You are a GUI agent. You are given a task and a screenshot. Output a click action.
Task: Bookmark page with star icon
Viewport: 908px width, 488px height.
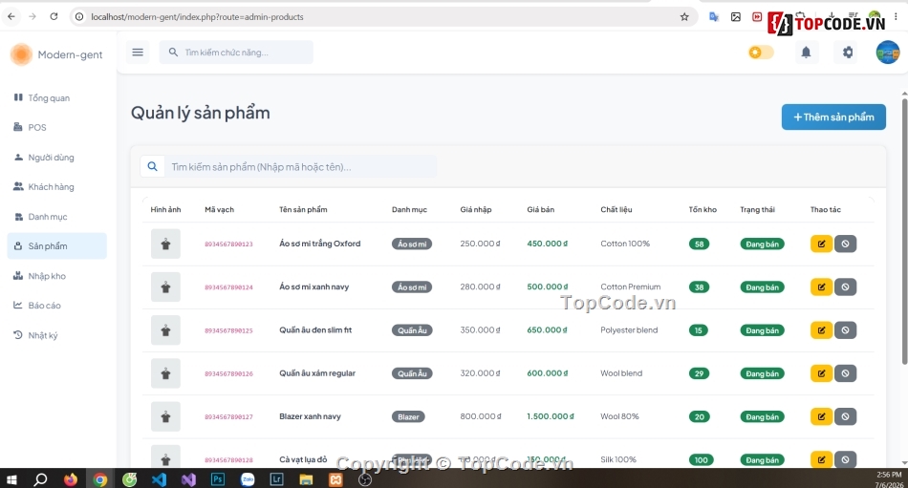[x=684, y=17]
